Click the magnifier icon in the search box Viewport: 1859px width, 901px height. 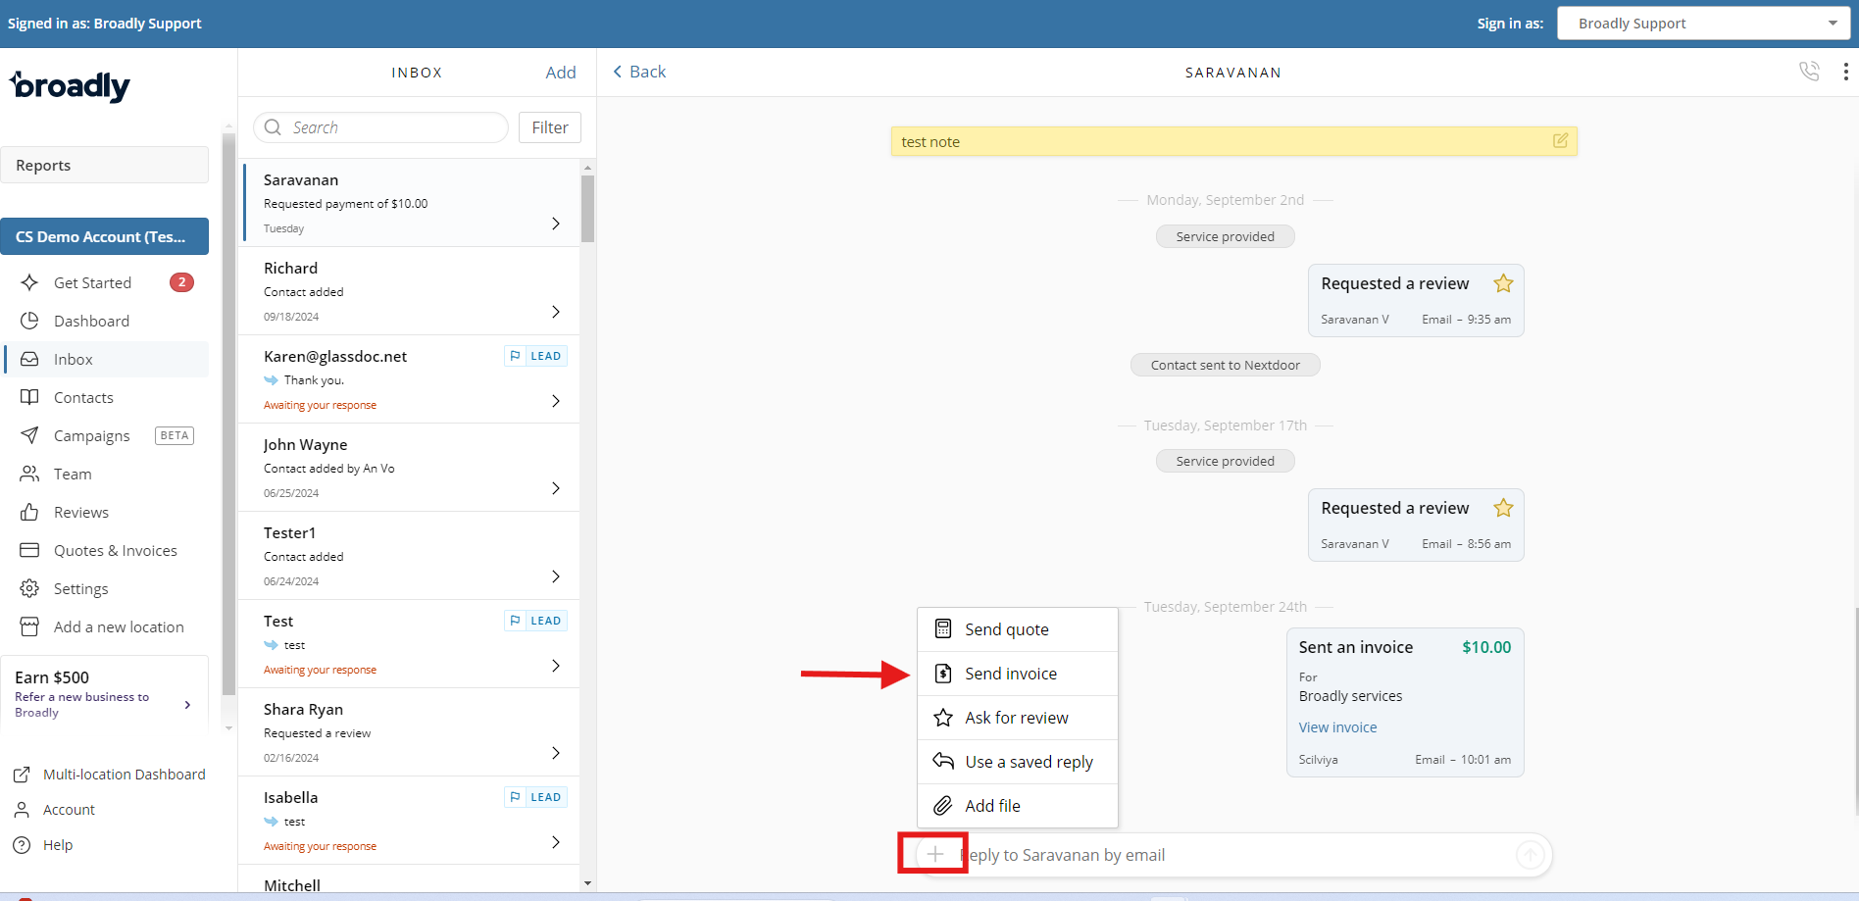point(273,127)
